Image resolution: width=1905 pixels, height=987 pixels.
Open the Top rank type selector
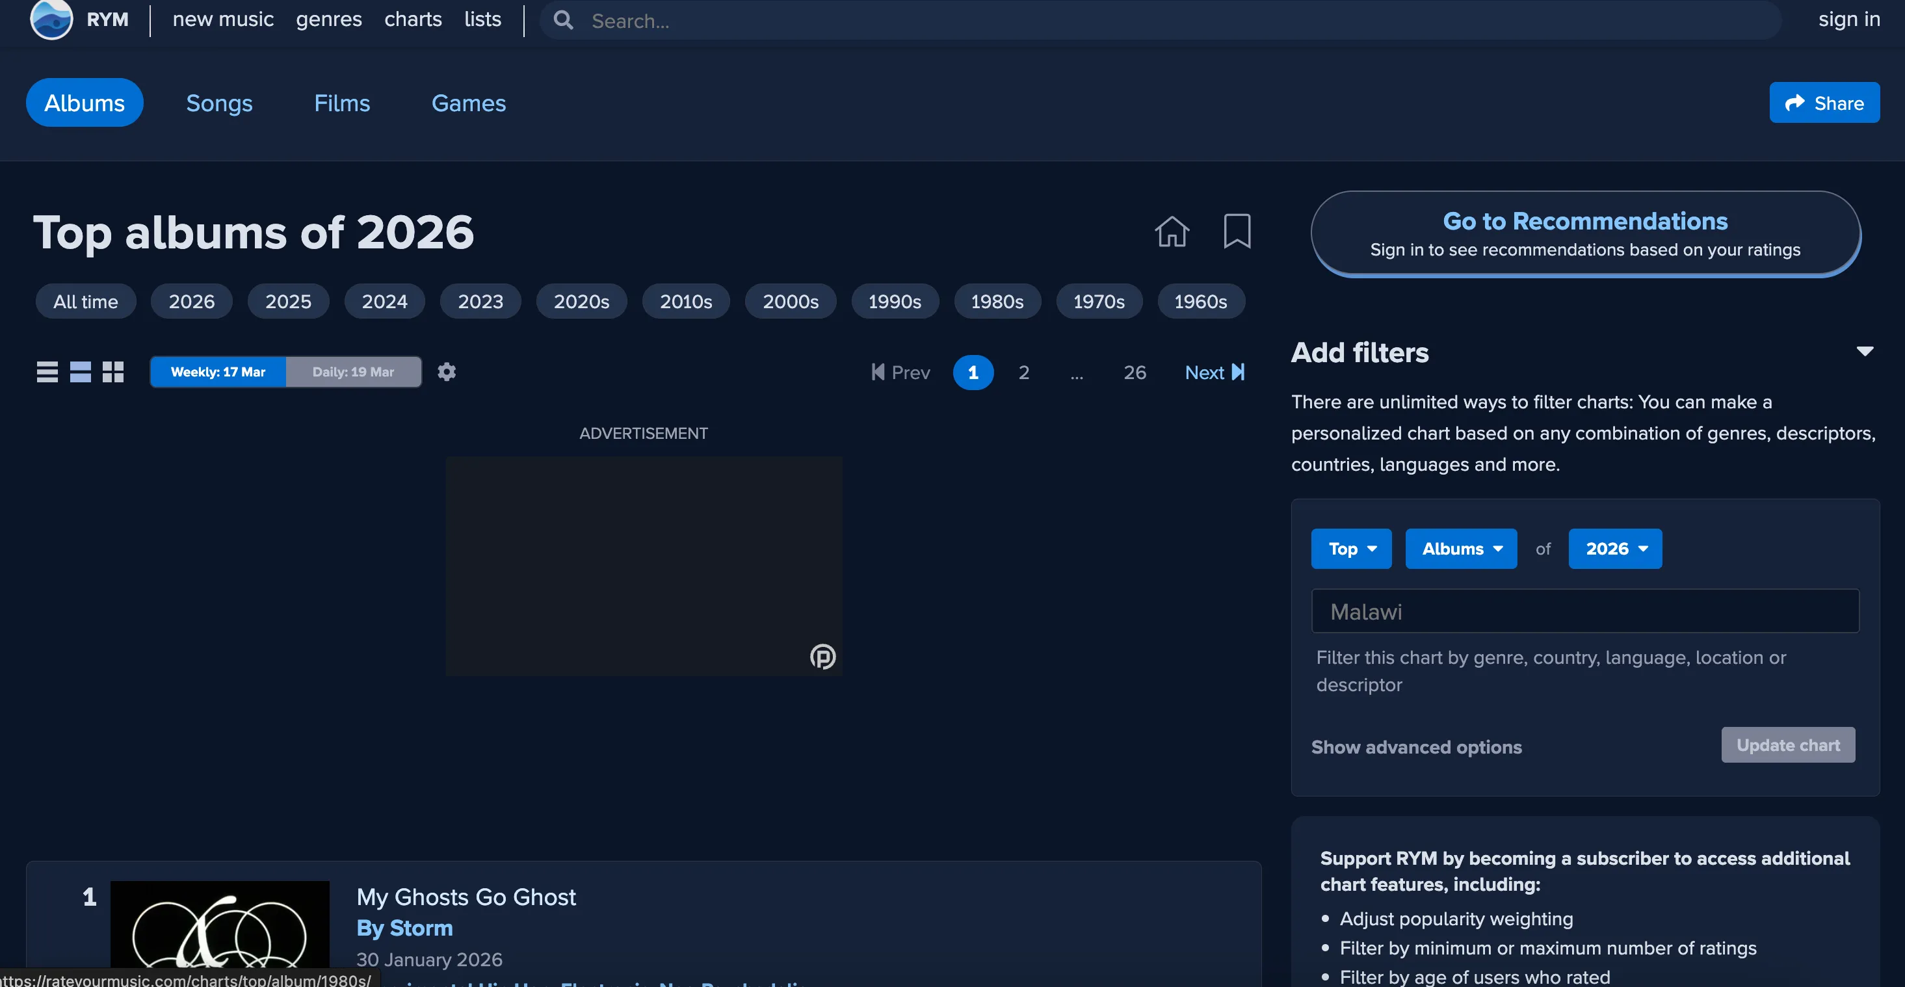click(1350, 549)
